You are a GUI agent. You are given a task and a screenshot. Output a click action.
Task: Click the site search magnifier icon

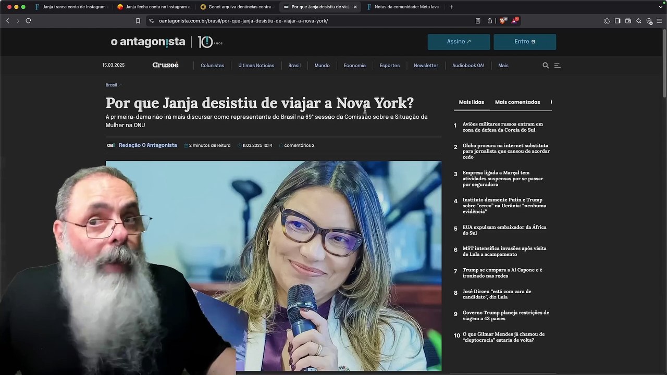546,66
